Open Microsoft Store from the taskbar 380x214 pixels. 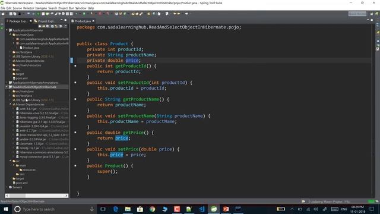click(140, 209)
